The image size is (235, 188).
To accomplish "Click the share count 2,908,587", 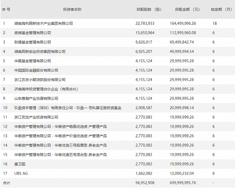I will pyautogui.click(x=144, y=108).
